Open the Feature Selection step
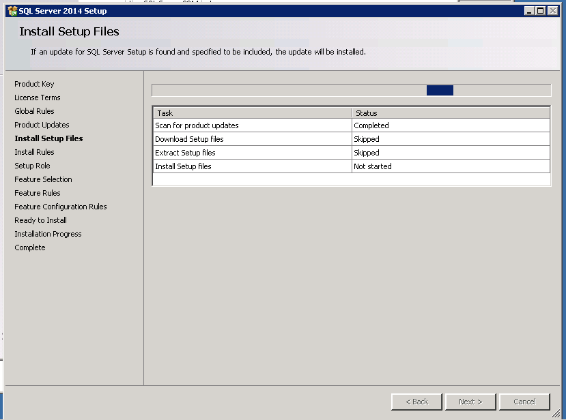Viewport: 566px width, 420px height. (43, 179)
